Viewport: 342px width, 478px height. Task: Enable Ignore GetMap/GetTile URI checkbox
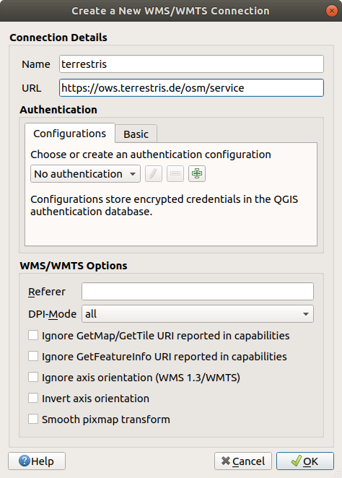click(33, 335)
